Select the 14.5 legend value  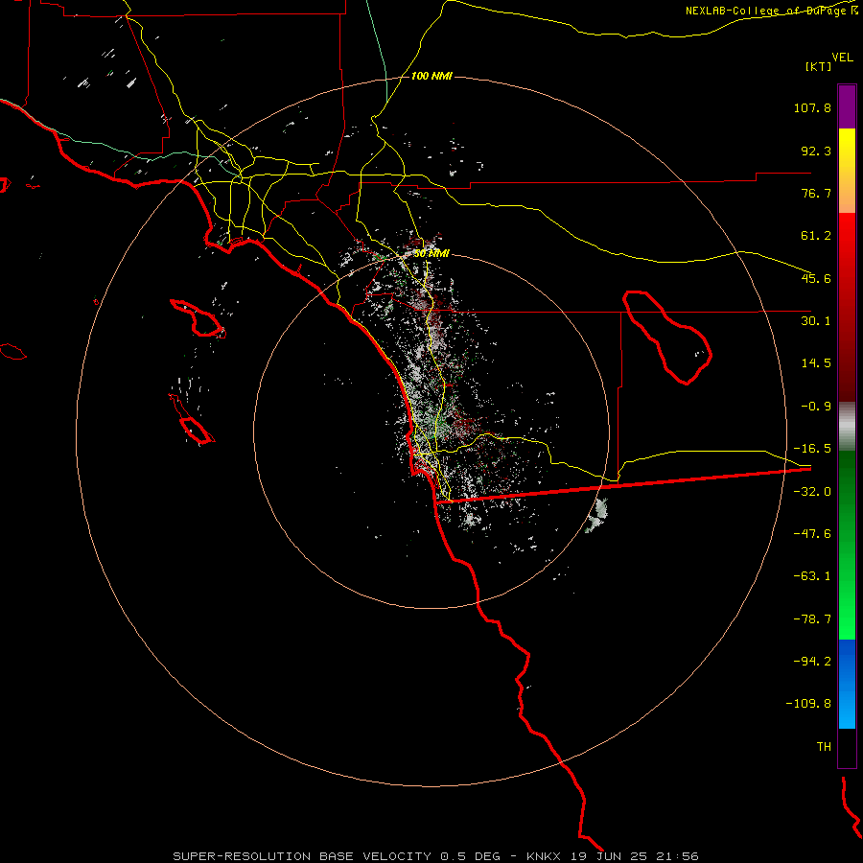tap(816, 363)
